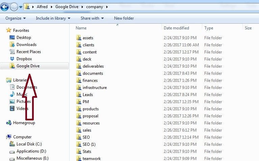
Task: Select the SEO folder modified 12:14 PM
Action: coord(86,137)
